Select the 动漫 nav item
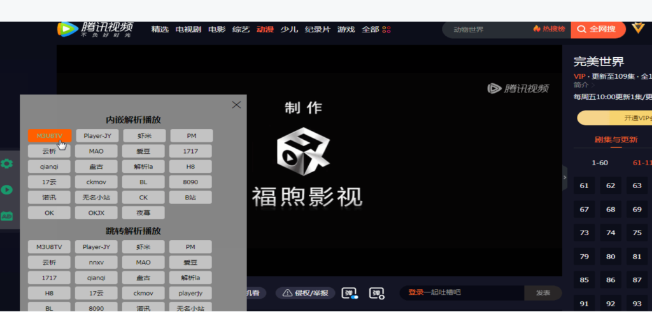 pyautogui.click(x=266, y=29)
